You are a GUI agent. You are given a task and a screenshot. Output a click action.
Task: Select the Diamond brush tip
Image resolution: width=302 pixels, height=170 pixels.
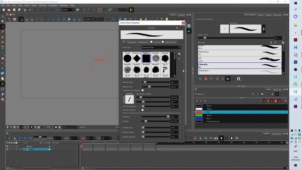(137, 57)
